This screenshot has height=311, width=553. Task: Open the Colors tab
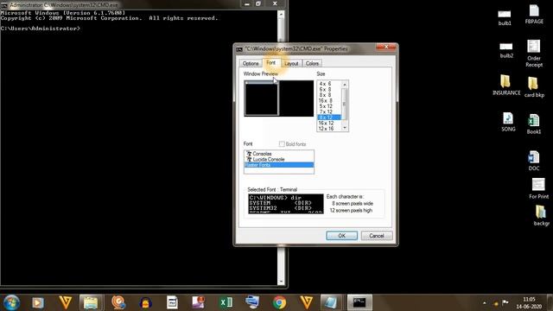pos(312,63)
